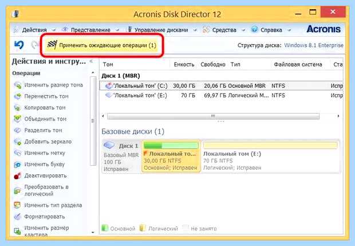Click the Undo arrow icon

pyautogui.click(x=19, y=45)
